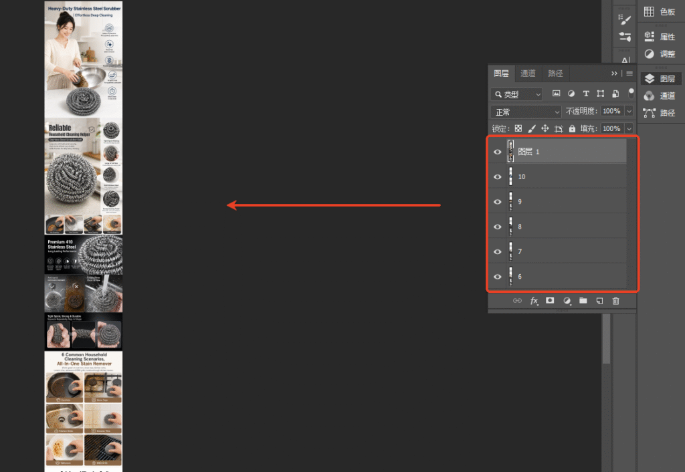Hide layer 9
Image resolution: width=685 pixels, height=472 pixels.
click(x=497, y=202)
